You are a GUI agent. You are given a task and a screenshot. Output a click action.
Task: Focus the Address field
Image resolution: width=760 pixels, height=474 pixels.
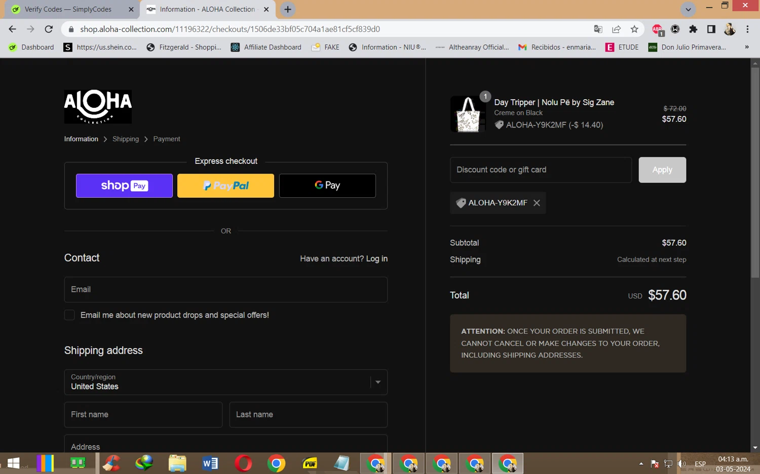click(226, 444)
